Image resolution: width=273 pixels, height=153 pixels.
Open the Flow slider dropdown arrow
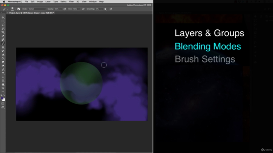(x=79, y=9)
